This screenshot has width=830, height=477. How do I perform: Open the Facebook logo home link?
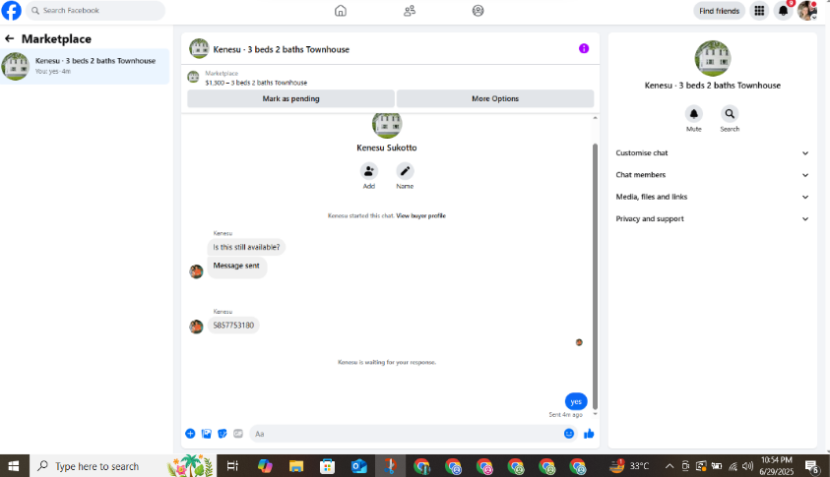tap(11, 11)
